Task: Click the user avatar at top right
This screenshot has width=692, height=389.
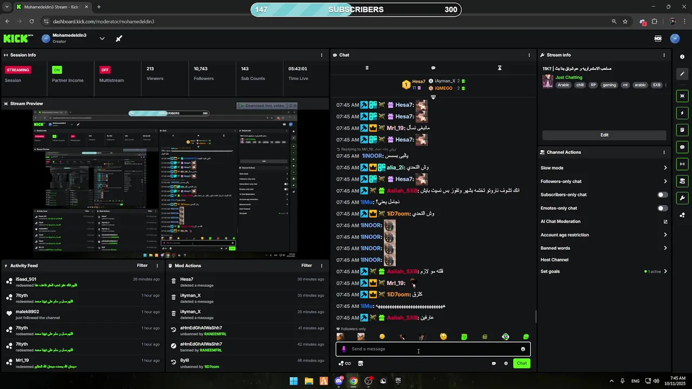Action: click(x=675, y=38)
